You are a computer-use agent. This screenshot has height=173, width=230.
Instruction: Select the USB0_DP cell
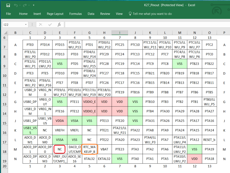click(x=30, y=102)
